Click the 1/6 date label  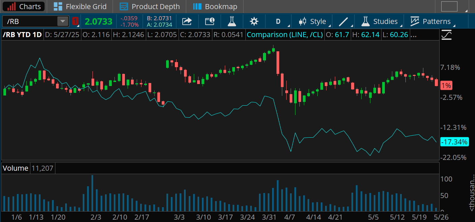point(16,217)
